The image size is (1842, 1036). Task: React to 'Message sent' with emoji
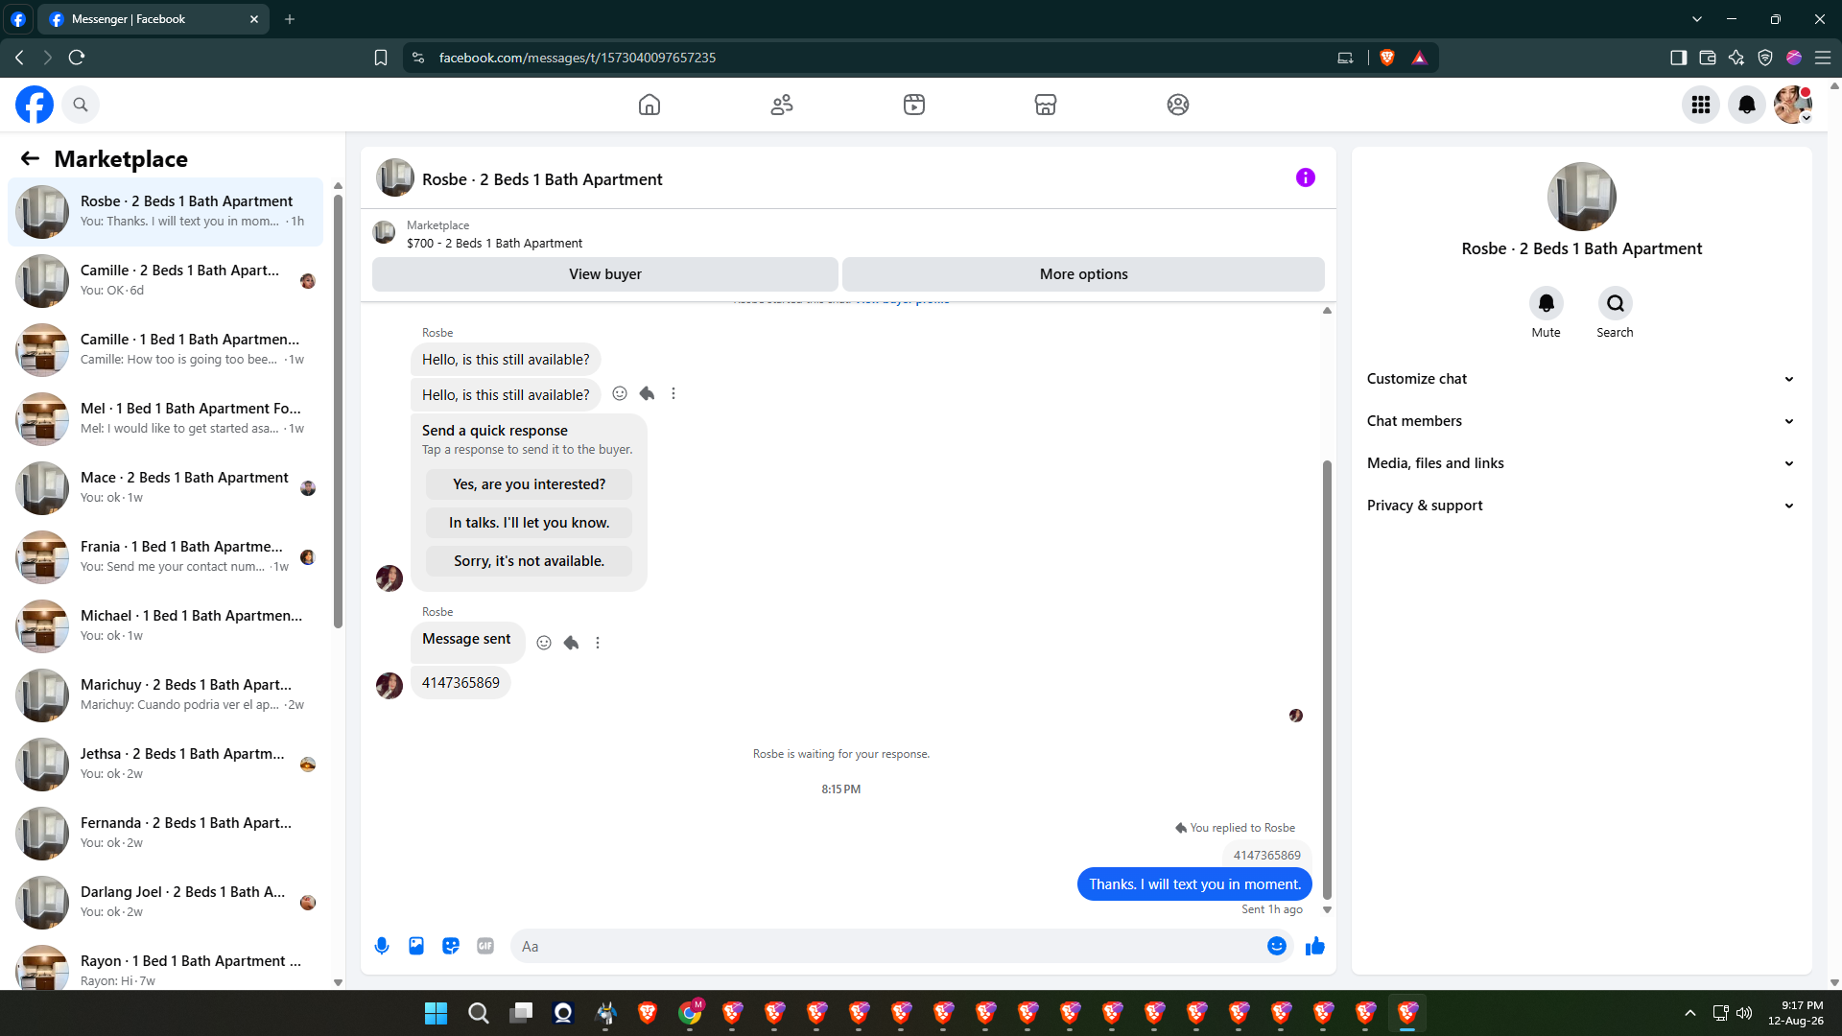point(544,643)
